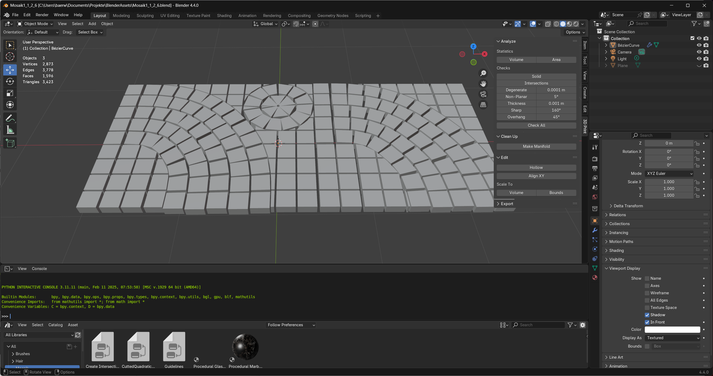The image size is (713, 376).
Task: Enable the Wireframe display checkbox
Action: click(x=647, y=293)
